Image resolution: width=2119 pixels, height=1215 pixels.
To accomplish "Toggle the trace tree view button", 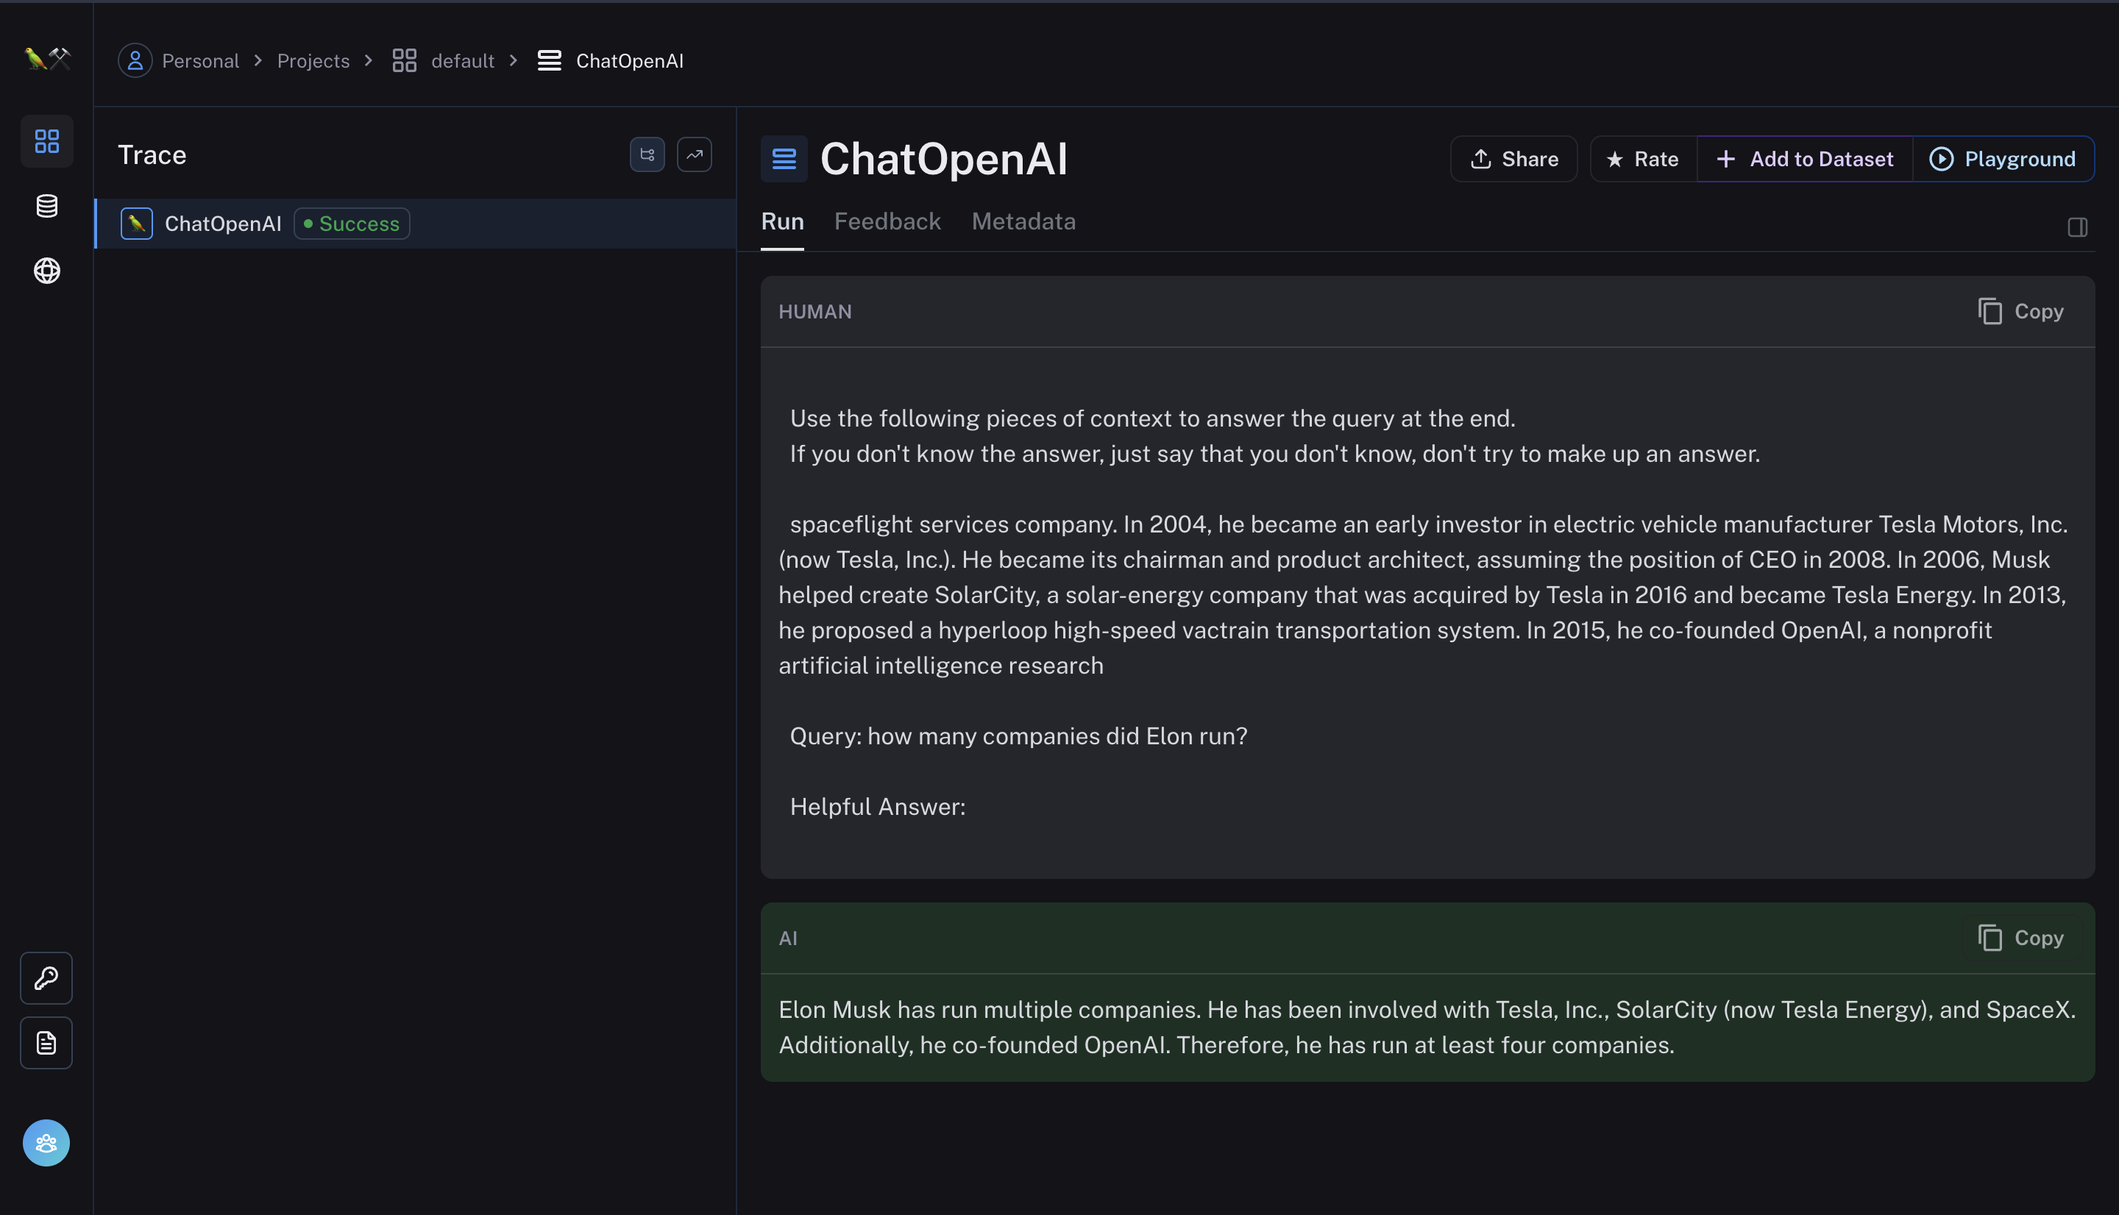I will point(647,154).
